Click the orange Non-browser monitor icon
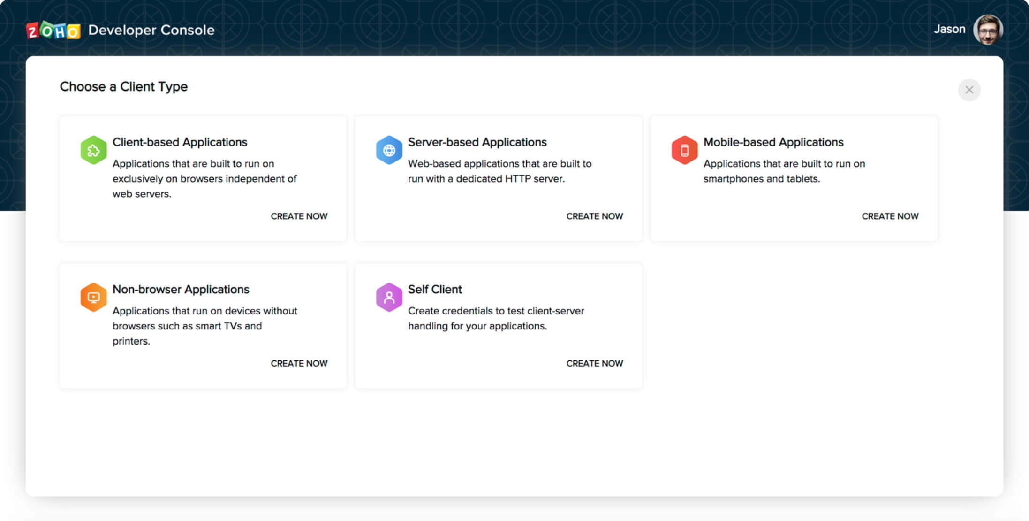The image size is (1029, 521). [93, 297]
